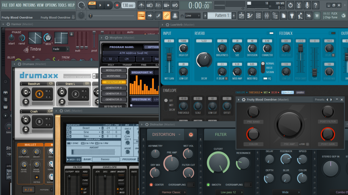
Task: Select OFF radio in LuxeVerb Envelope
Action: coord(166,101)
